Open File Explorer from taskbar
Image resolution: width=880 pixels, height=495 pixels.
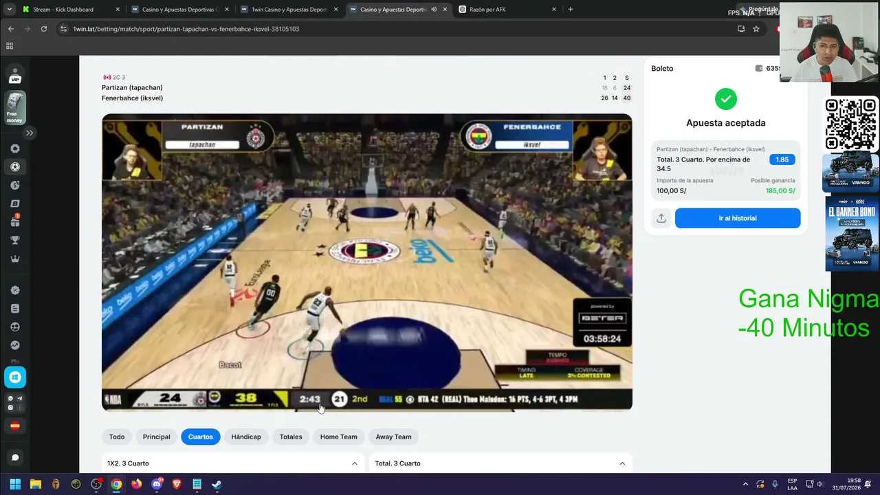pos(36,484)
